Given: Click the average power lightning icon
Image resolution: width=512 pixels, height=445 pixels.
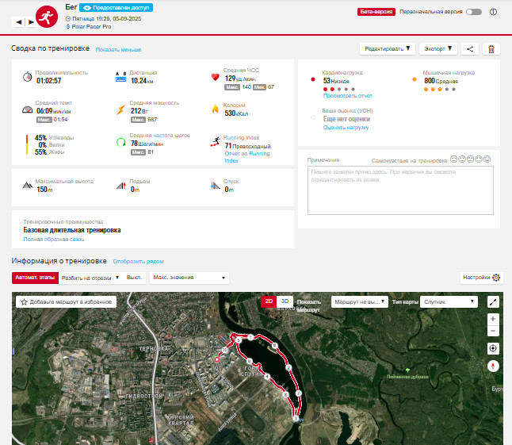Looking at the screenshot, I should click(120, 109).
